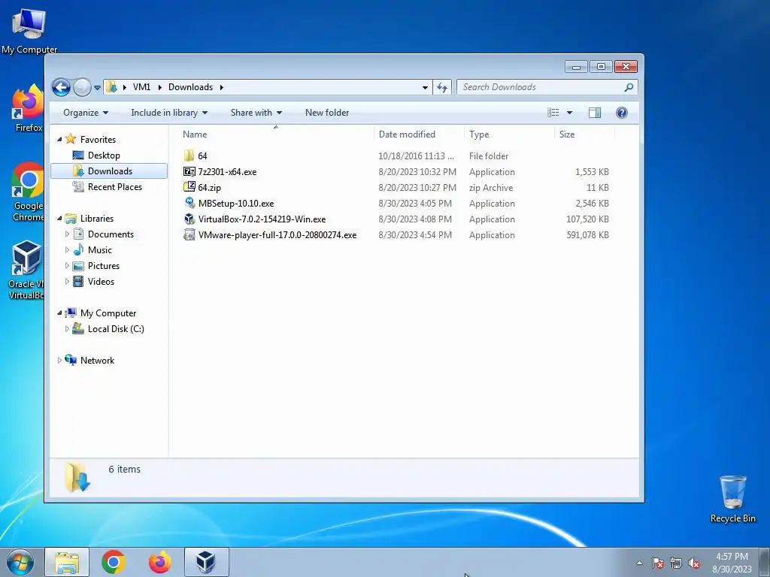770x577 pixels.
Task: Launch Firefox from the taskbar
Action: pyautogui.click(x=159, y=562)
